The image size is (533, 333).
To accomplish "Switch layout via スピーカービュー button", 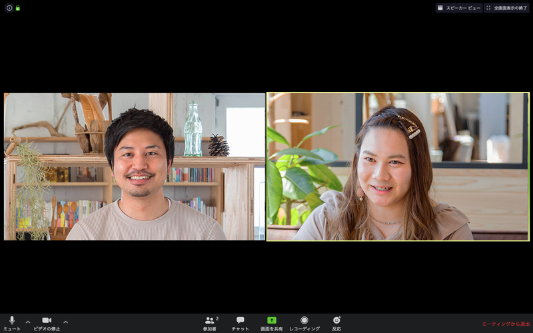I will point(458,8).
